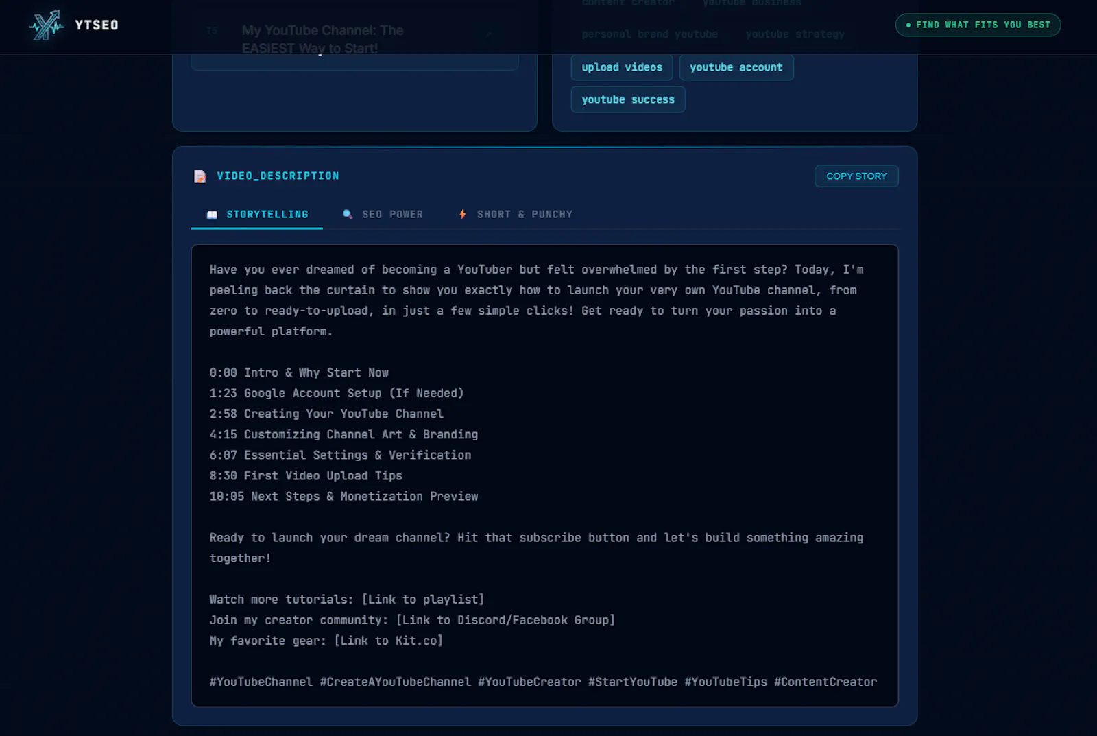The width and height of the screenshot is (1097, 736).
Task: Click the document icon beside VIDEO_DESCRIPTION
Action: [200, 176]
